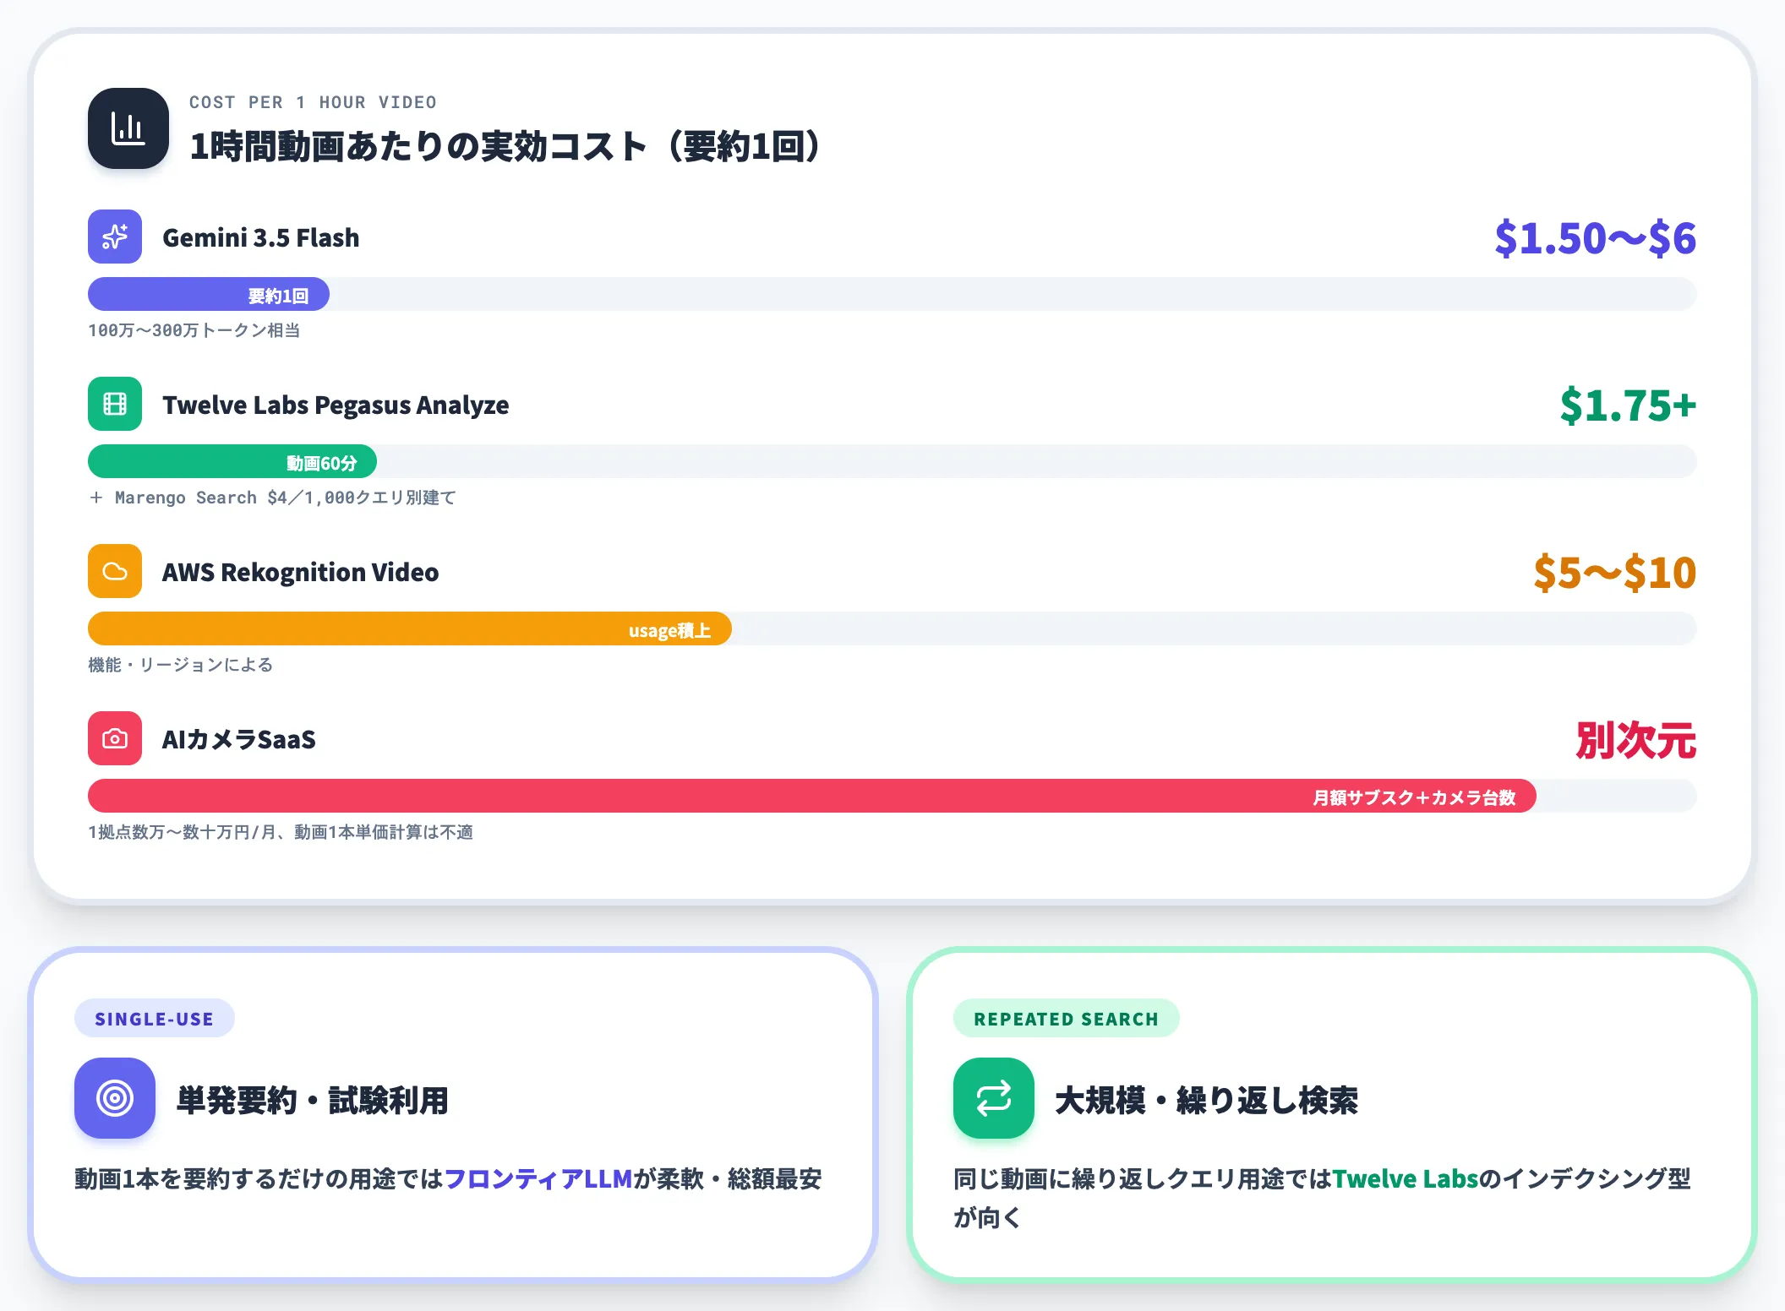Click the Marengo Search $4/1,000クエリ note
Screen dimensions: 1785x1311
(x=273, y=498)
